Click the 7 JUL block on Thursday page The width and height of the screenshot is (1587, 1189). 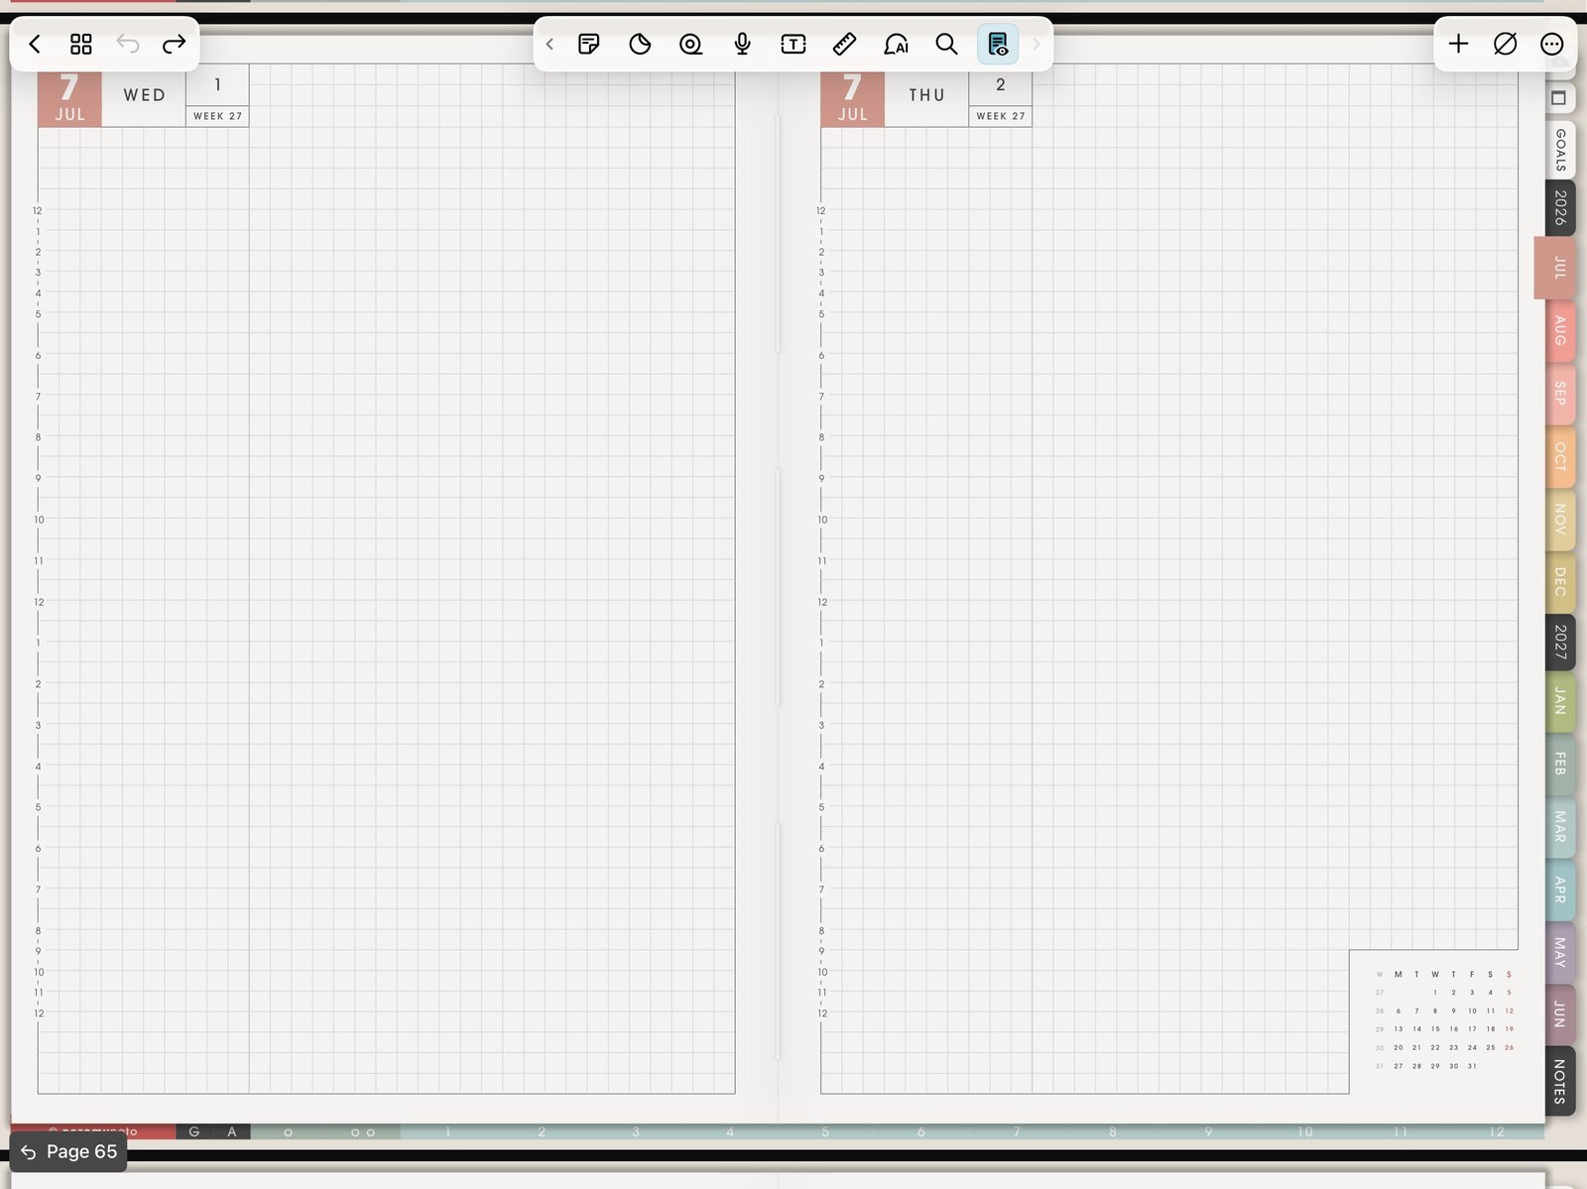[x=852, y=98]
